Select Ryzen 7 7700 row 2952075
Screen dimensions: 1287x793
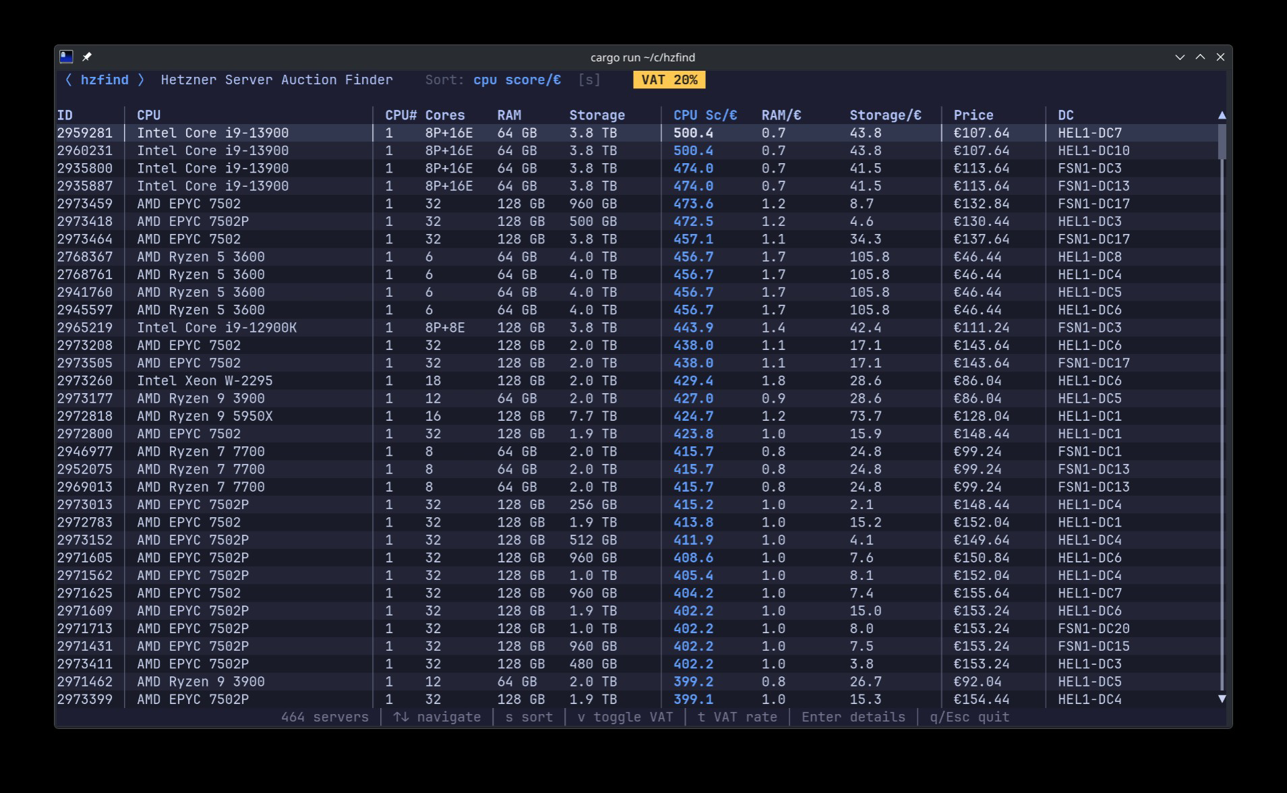(x=637, y=469)
